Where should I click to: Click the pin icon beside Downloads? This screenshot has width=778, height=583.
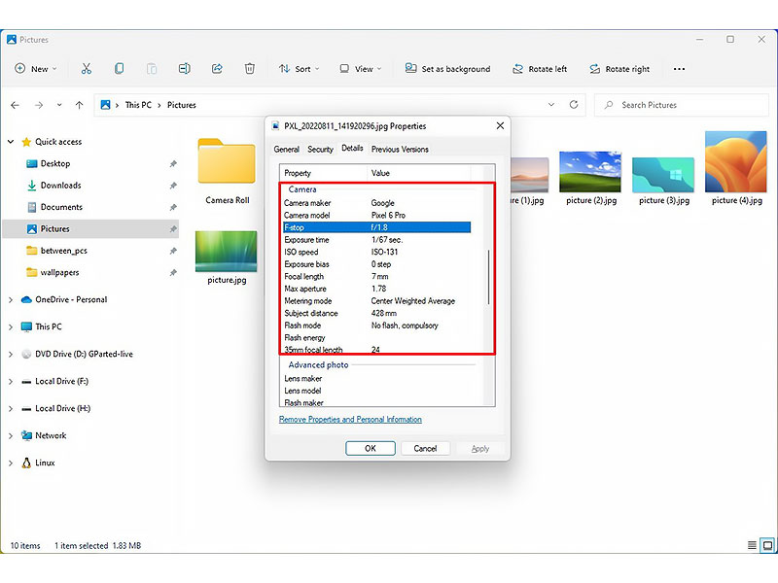tap(173, 186)
